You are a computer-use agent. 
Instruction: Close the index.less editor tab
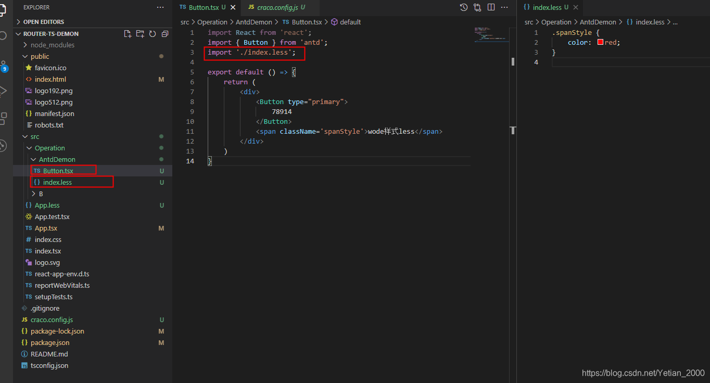575,7
